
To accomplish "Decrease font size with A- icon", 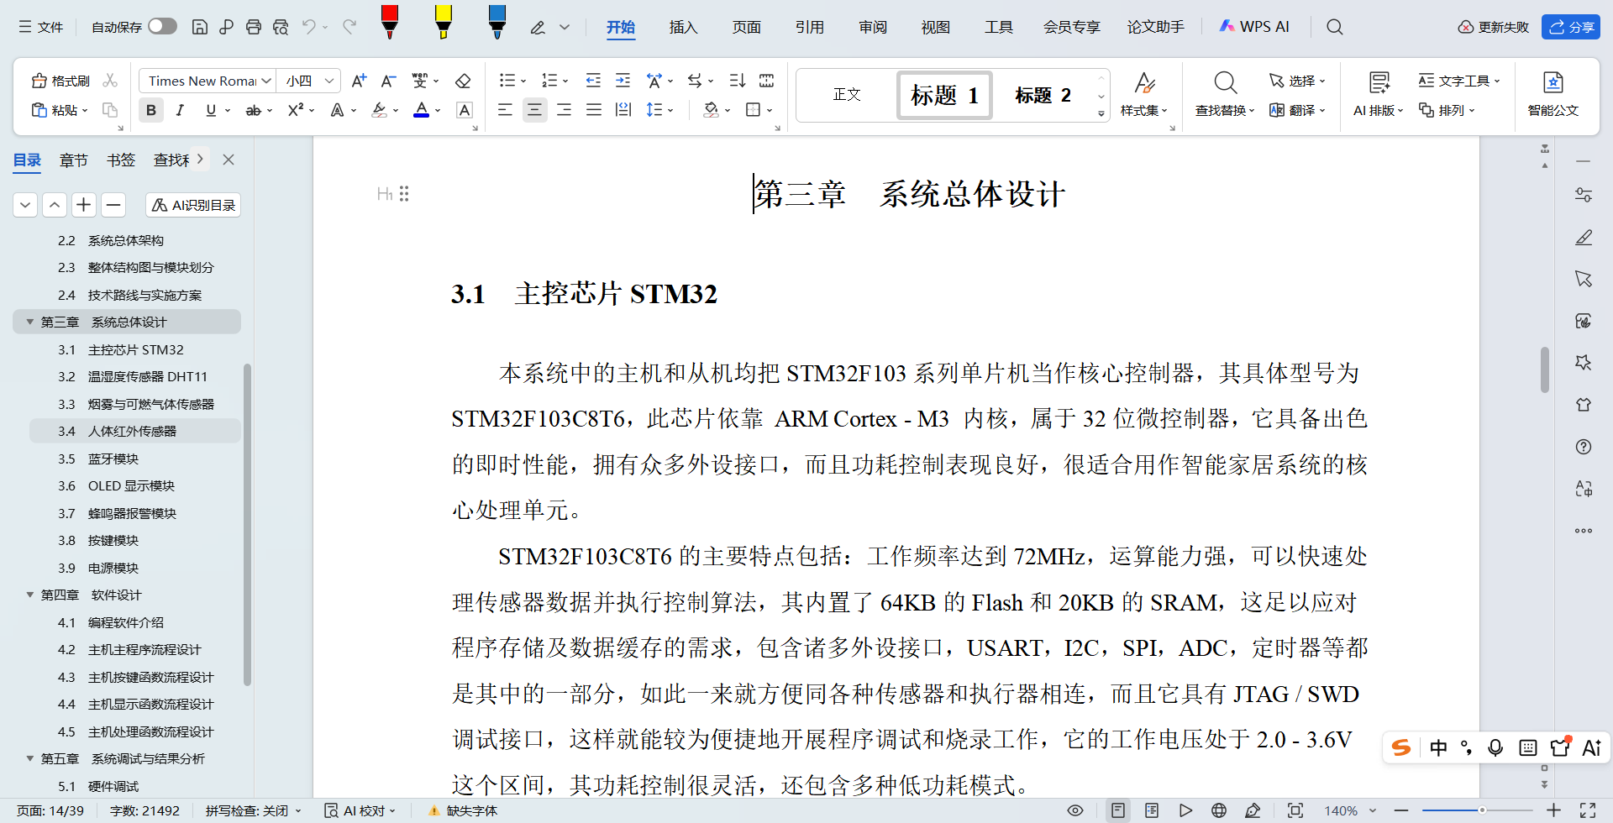I will coord(388,81).
